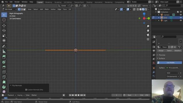183x103 pixels.
Task: Open the Playback dropdown in timeline
Action: (x=11, y=95)
